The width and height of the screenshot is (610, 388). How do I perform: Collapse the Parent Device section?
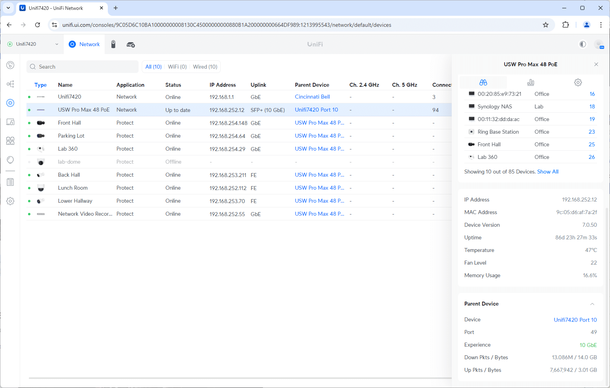592,304
